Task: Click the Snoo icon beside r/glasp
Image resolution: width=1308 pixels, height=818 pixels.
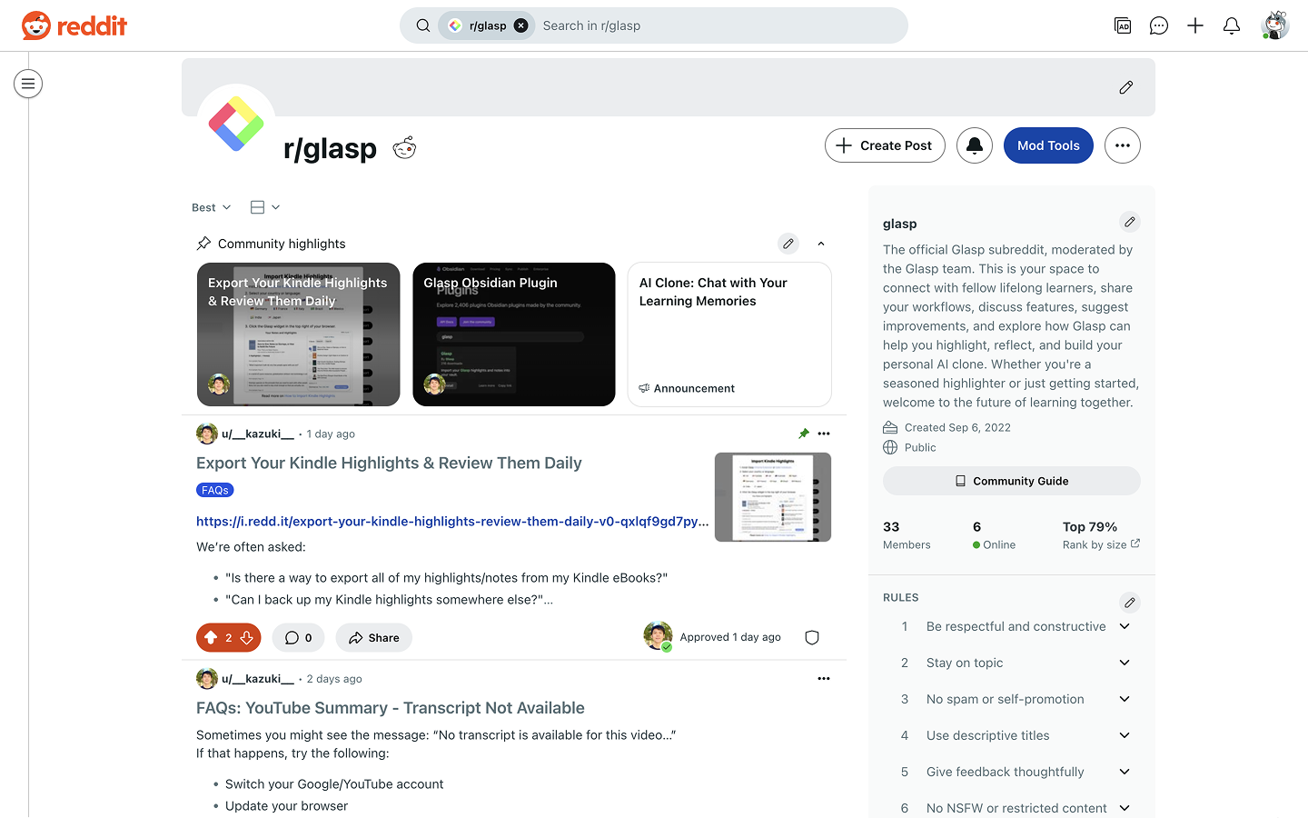Action: tap(404, 147)
